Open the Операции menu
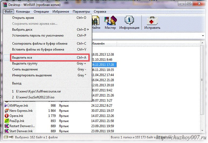This screenshot has width=208, height=143. click(x=41, y=12)
